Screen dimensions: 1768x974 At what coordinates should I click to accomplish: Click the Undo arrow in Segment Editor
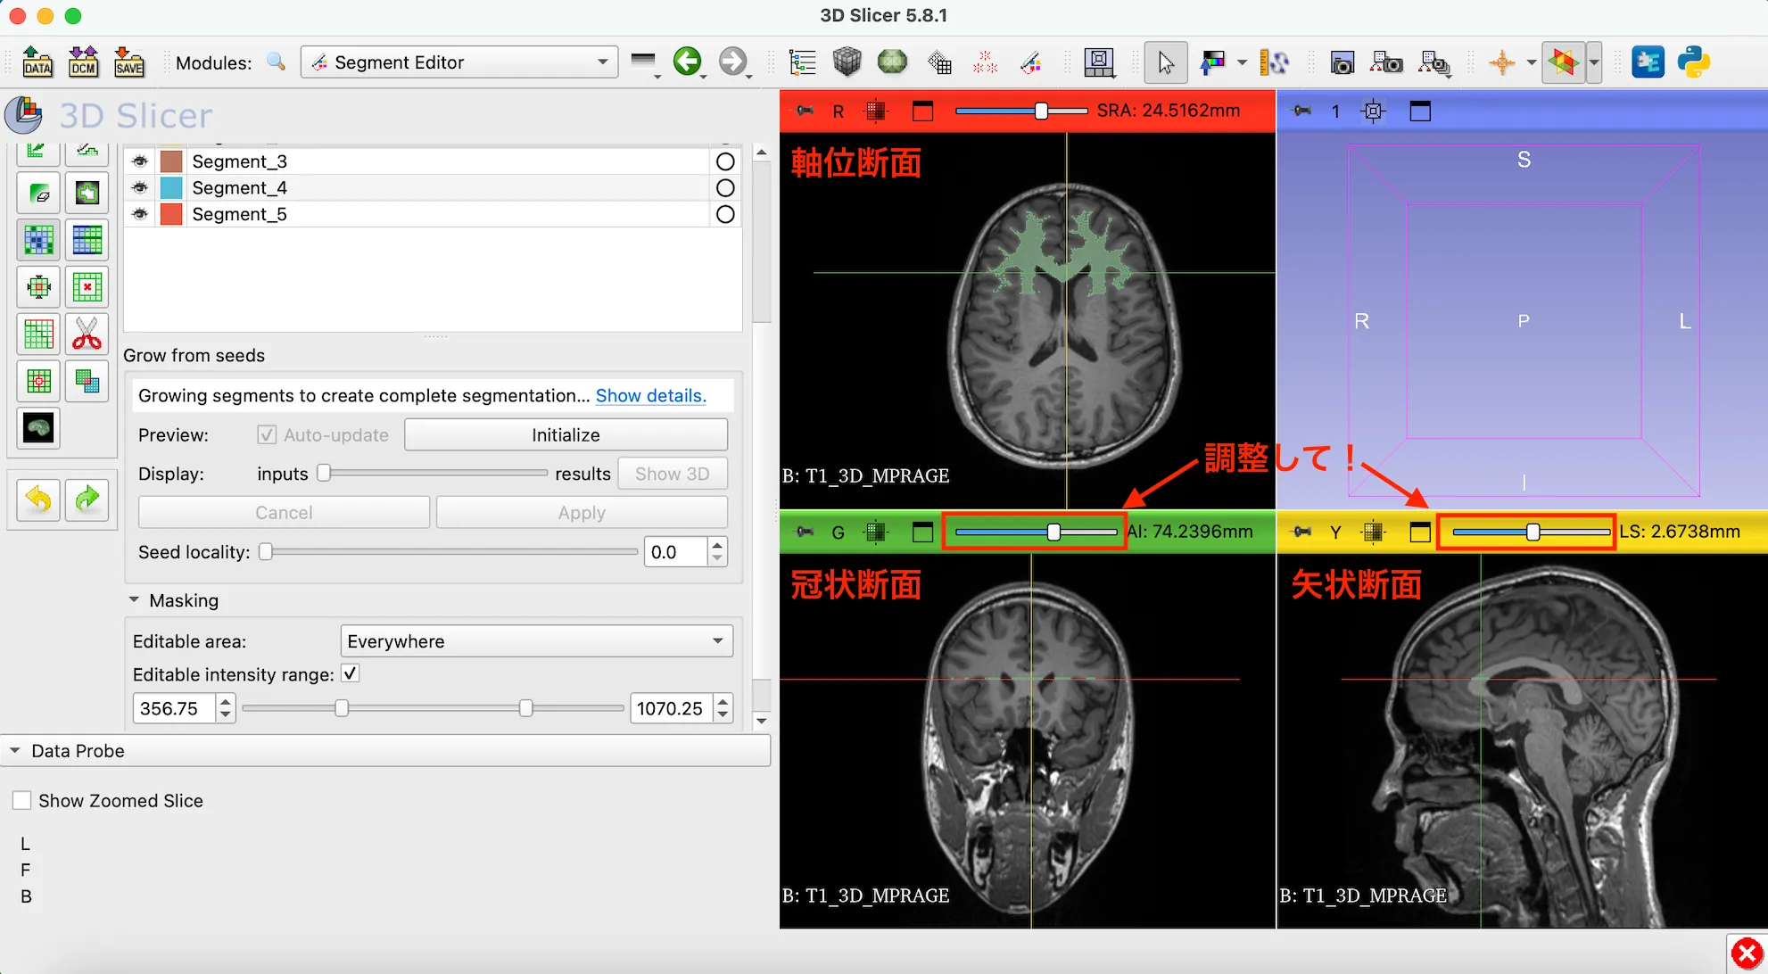pos(37,499)
